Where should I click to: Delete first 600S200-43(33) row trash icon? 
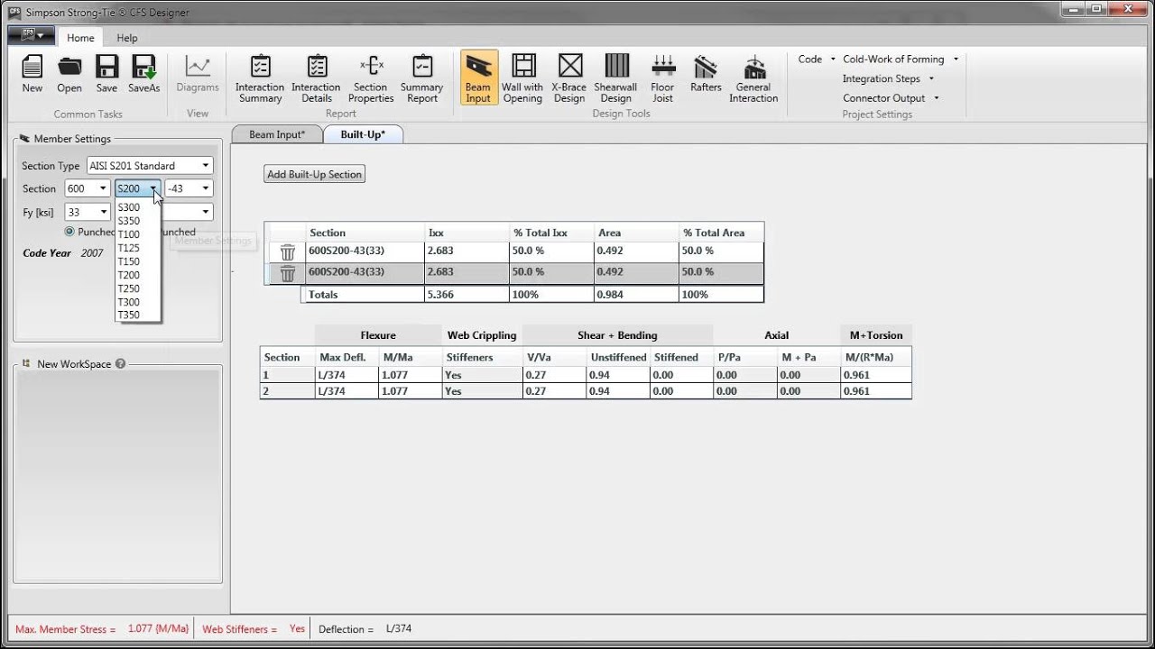288,252
